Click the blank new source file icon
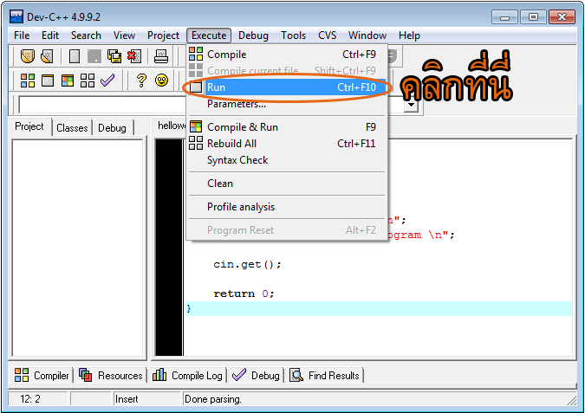Image resolution: width=585 pixels, height=413 pixels. click(x=75, y=56)
